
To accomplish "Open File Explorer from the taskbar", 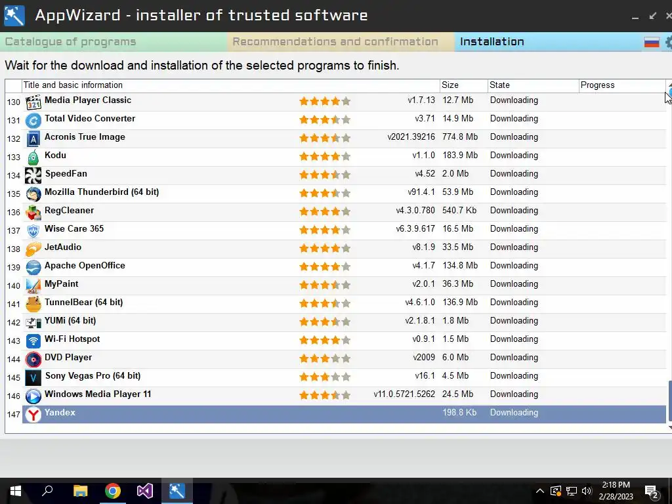I will pyautogui.click(x=80, y=491).
